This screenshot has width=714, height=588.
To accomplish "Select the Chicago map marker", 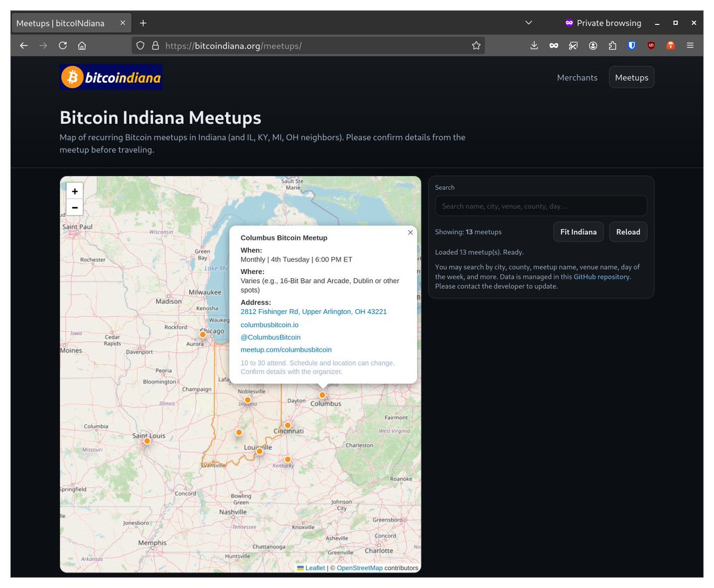I will tap(202, 335).
